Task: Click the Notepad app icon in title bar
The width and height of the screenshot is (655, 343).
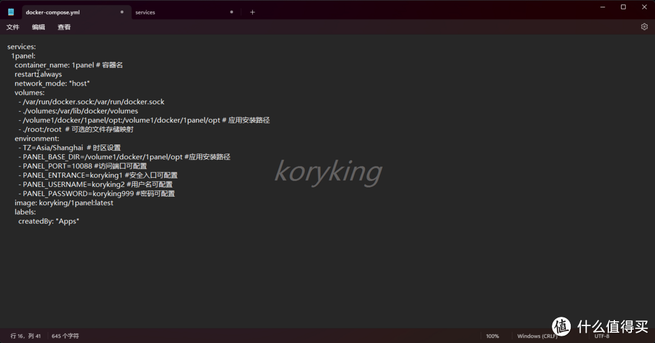Action: point(11,12)
